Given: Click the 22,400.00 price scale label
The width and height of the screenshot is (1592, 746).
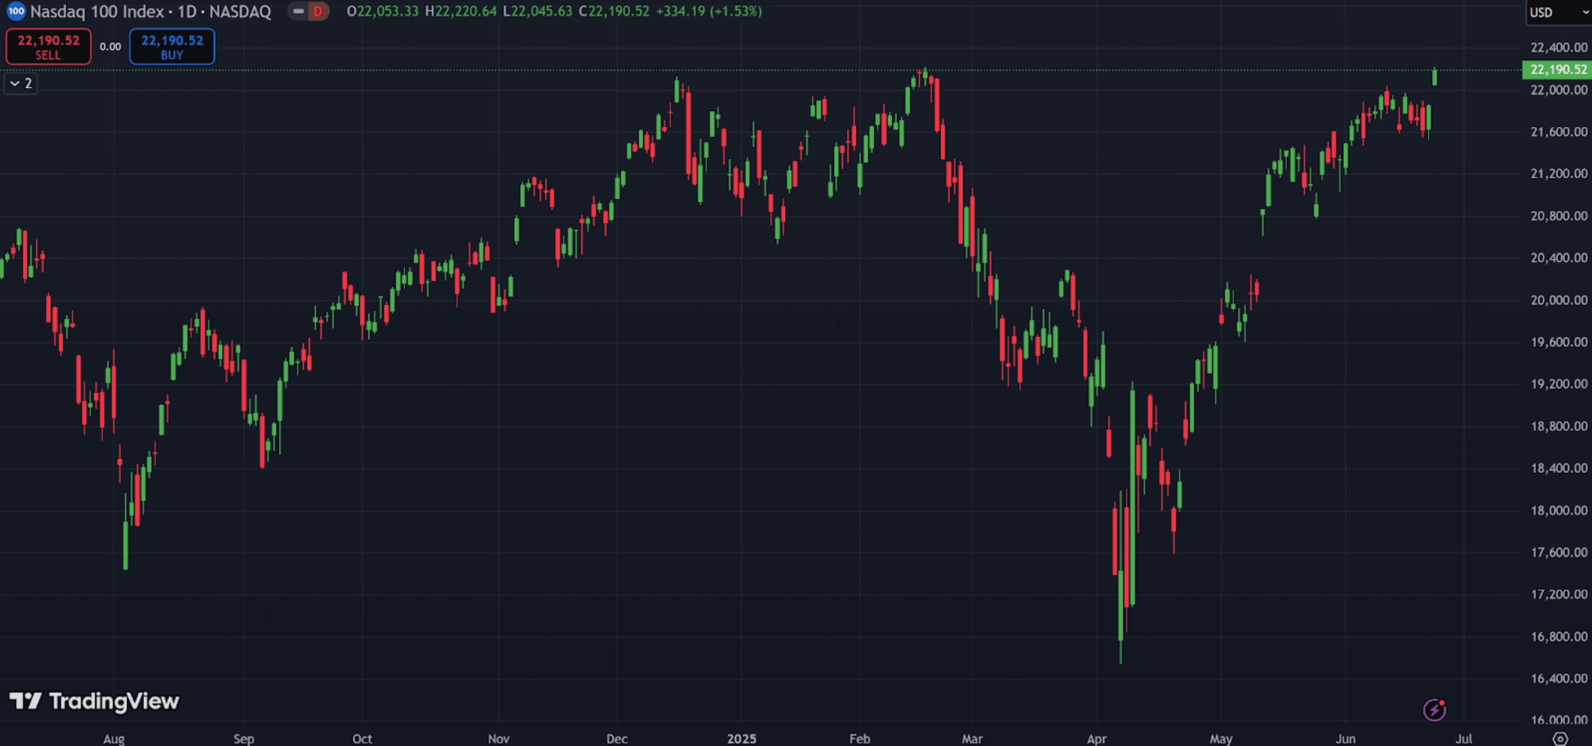Looking at the screenshot, I should [x=1558, y=48].
